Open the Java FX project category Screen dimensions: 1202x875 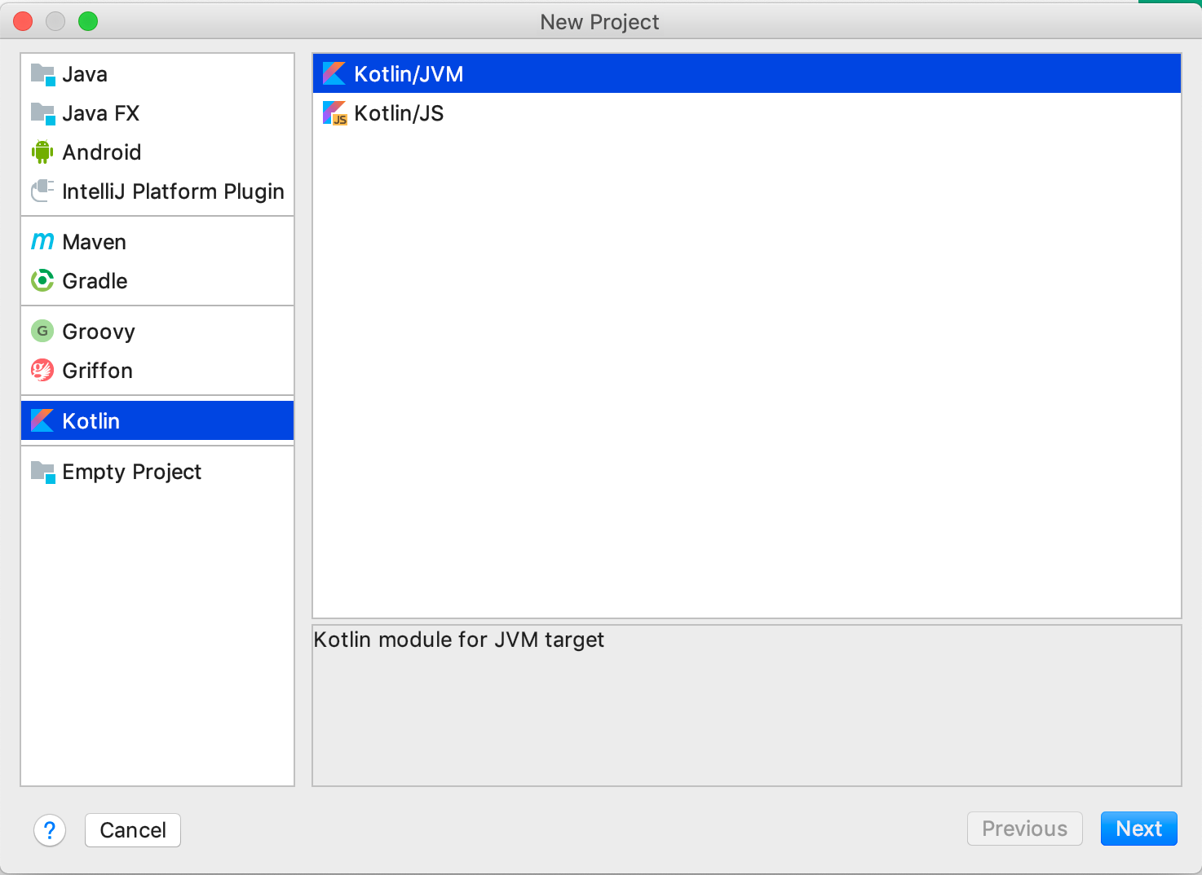(100, 112)
